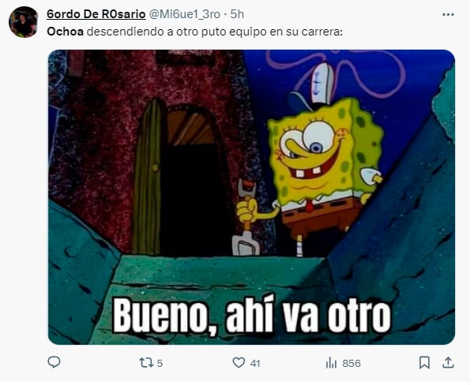474x385 pixels.
Task: Click the views count 856
Action: pyautogui.click(x=352, y=363)
